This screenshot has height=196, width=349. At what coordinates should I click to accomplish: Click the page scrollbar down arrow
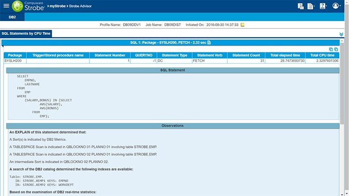(347, 194)
